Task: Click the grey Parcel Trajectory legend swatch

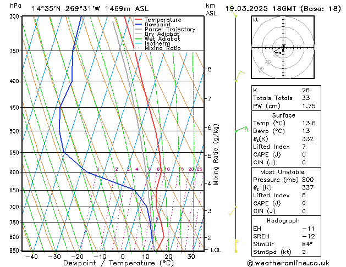Action: 139,29
